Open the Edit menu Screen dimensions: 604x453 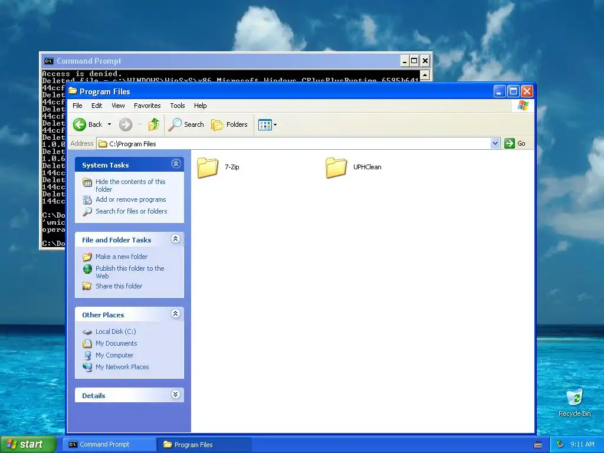(x=97, y=106)
